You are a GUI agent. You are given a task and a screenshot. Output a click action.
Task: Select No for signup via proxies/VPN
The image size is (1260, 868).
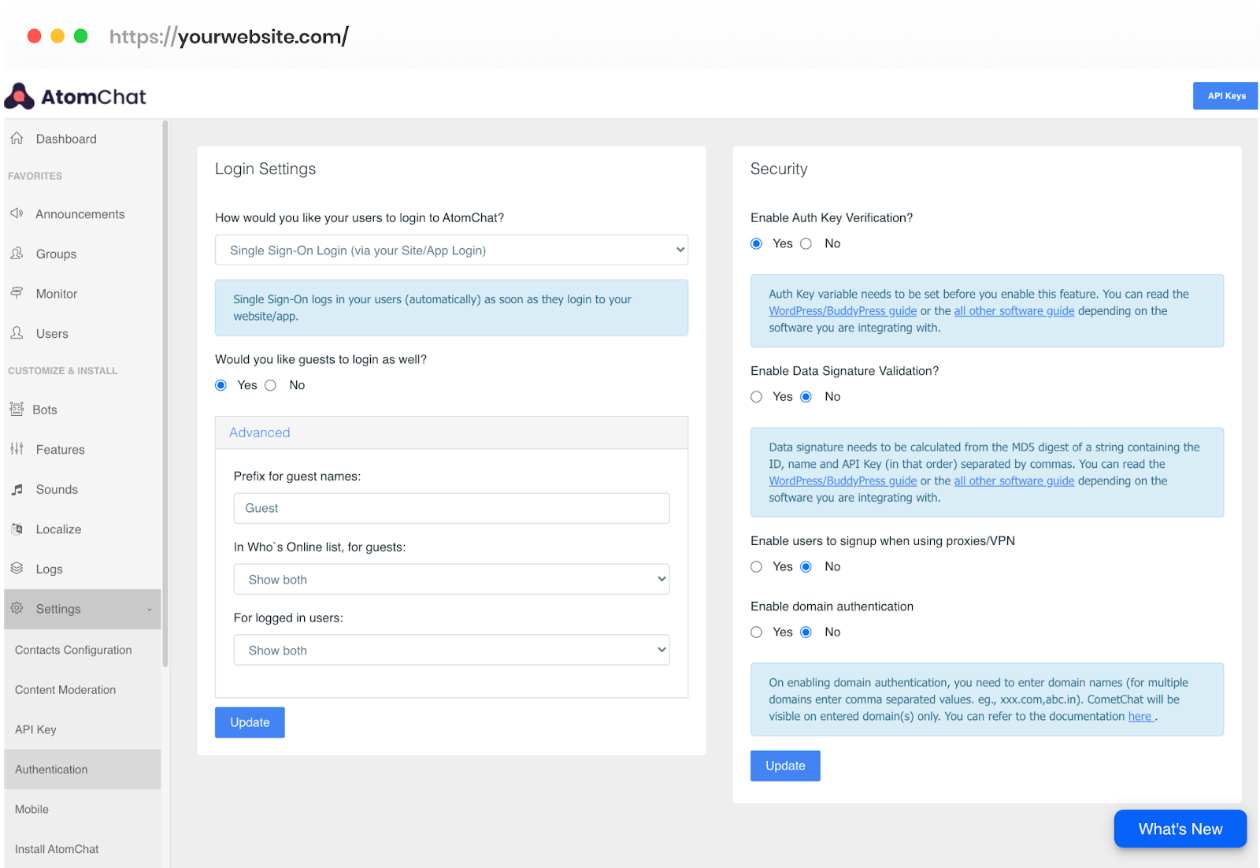(x=806, y=566)
